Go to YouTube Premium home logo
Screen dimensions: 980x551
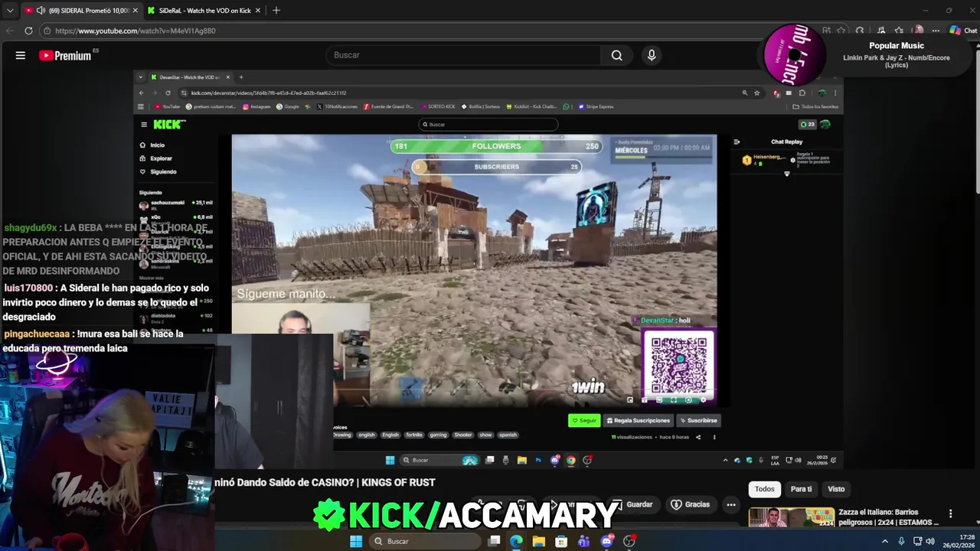(65, 55)
